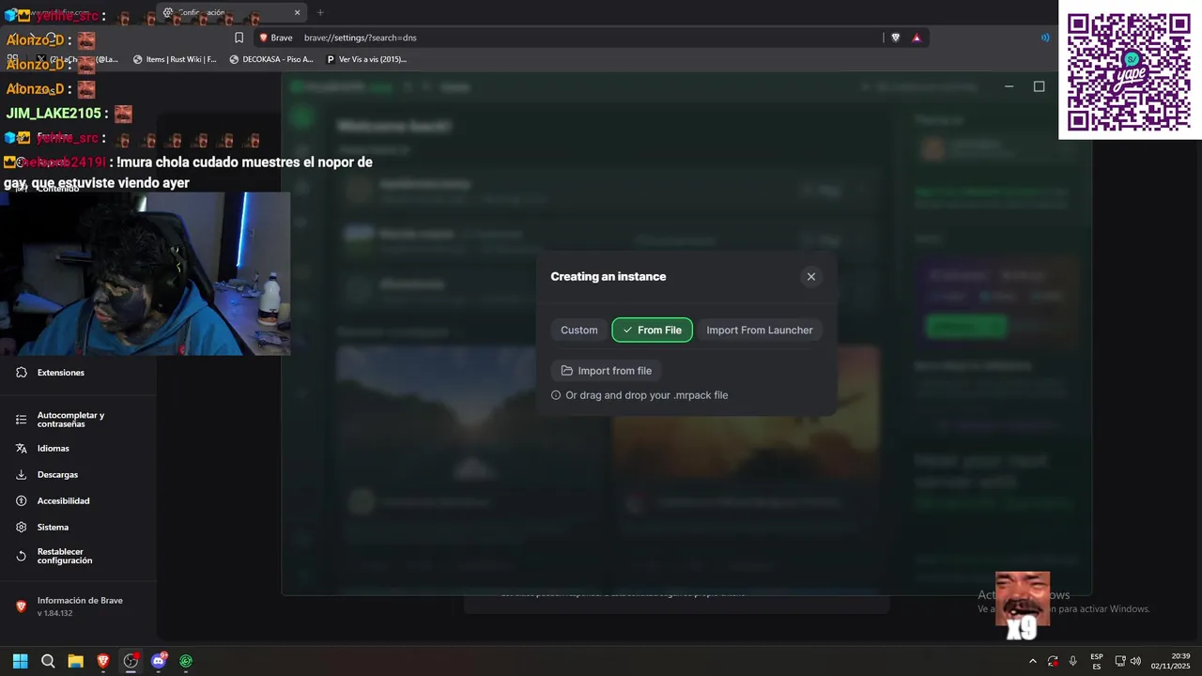Open Extensiones in Brave settings sidebar
Image resolution: width=1202 pixels, height=676 pixels.
pos(60,373)
